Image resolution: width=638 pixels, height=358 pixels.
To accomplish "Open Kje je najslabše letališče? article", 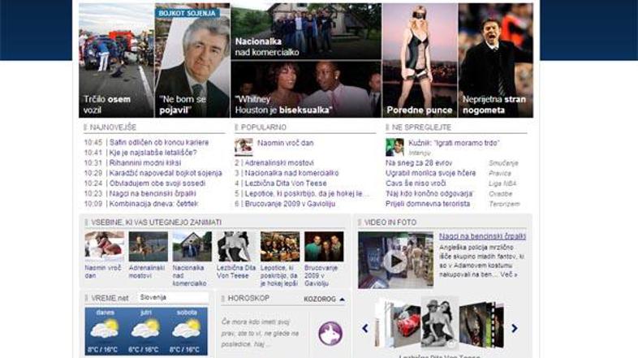I will pyautogui.click(x=153, y=153).
